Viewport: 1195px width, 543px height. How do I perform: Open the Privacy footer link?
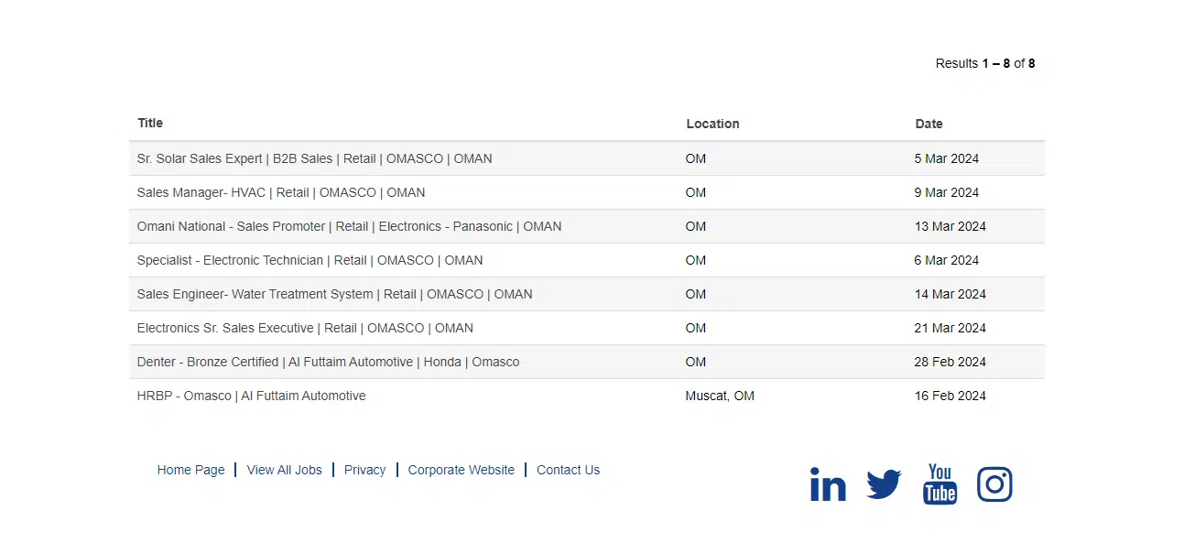[x=364, y=470]
